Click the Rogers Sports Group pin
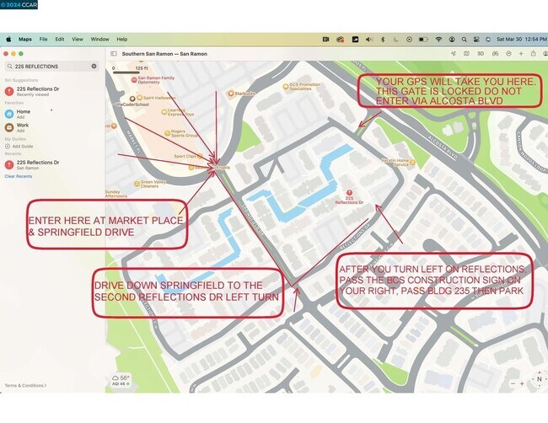 point(168,133)
